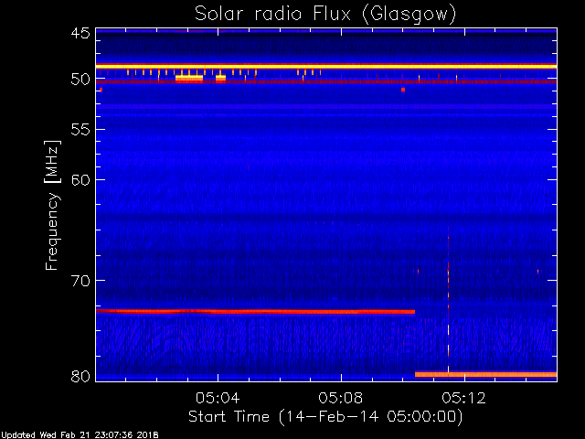Click the bright yellow emission band near 49 MHz
The image size is (585, 439).
coord(326,67)
